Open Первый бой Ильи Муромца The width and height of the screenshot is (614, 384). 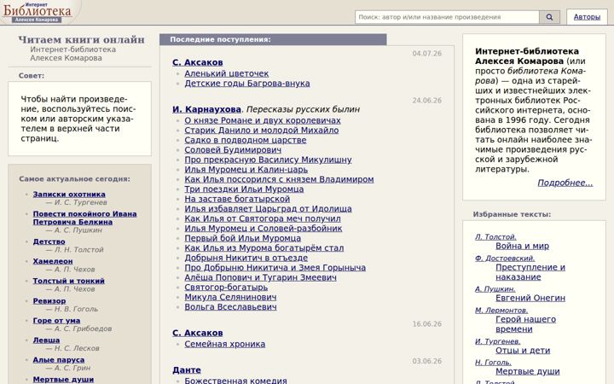click(242, 238)
